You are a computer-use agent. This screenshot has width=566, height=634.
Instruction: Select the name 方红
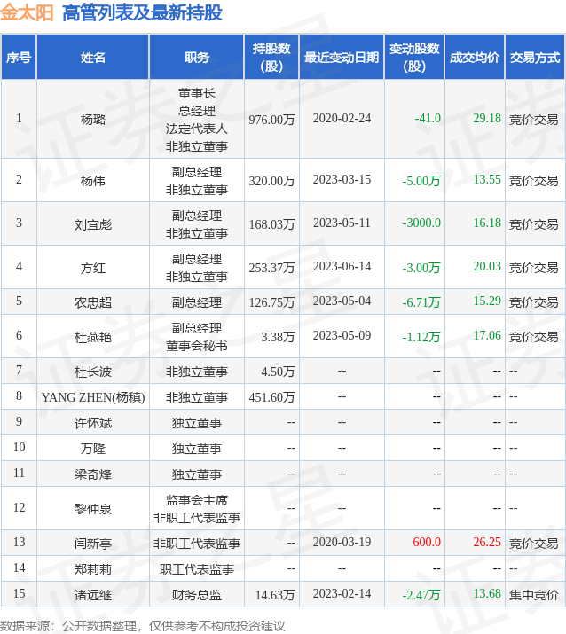coord(92,267)
